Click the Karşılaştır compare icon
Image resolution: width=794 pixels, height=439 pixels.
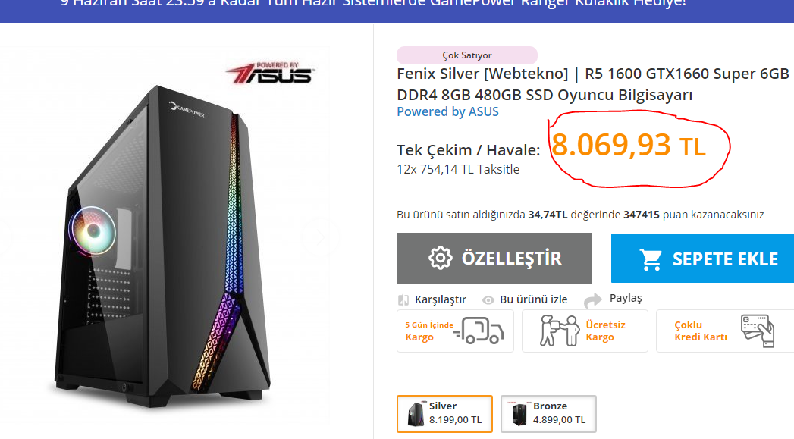tap(403, 299)
